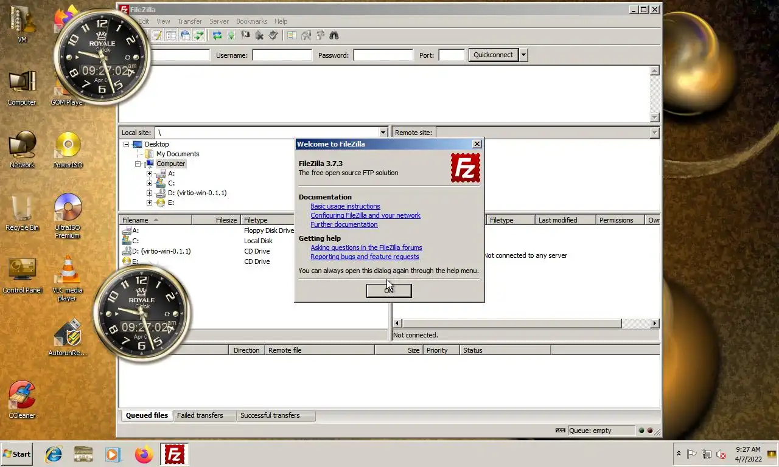Open the Local site path dropdown
Viewport: 779px width, 467px height.
pyautogui.click(x=383, y=133)
